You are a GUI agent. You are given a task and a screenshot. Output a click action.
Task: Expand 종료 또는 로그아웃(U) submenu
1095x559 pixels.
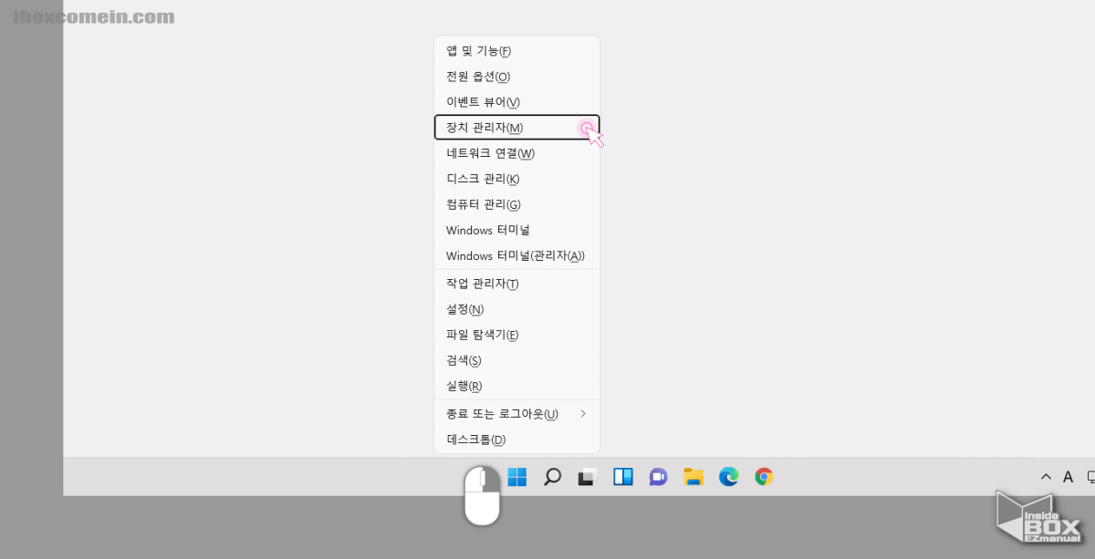(516, 414)
